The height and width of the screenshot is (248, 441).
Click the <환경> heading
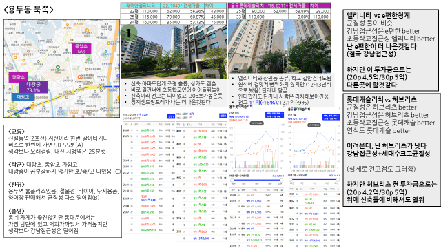pos(17,185)
